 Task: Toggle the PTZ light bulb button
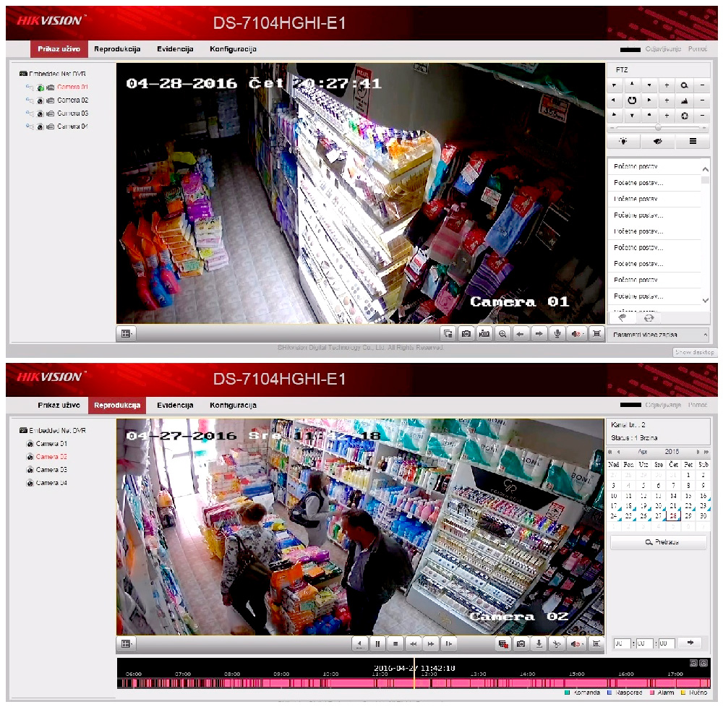623,142
